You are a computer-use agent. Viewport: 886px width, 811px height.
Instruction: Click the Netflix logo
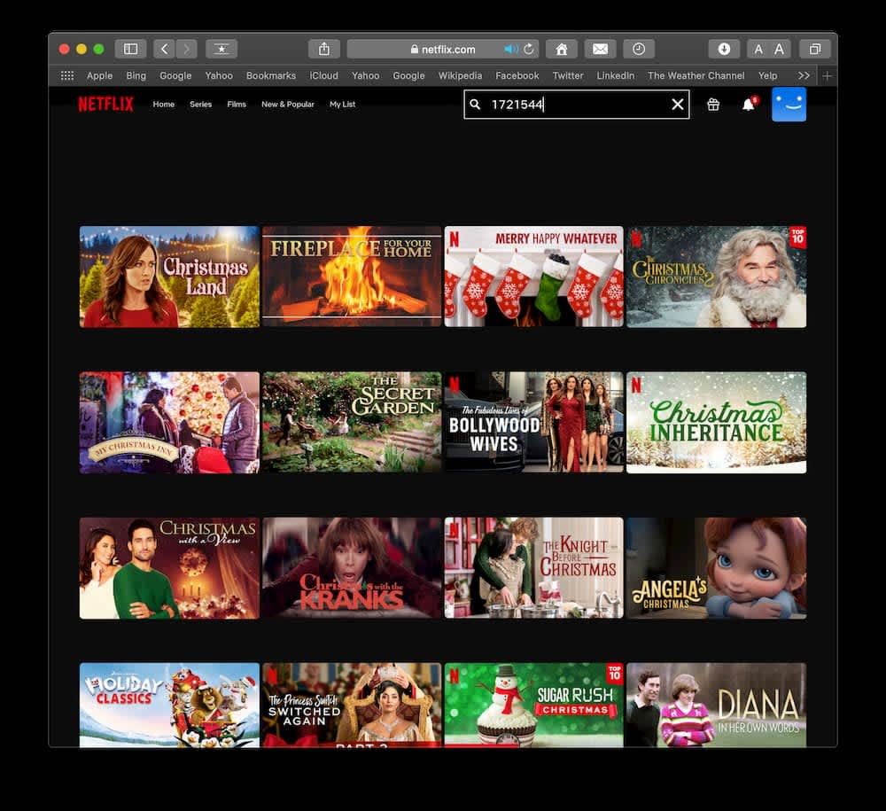105,104
